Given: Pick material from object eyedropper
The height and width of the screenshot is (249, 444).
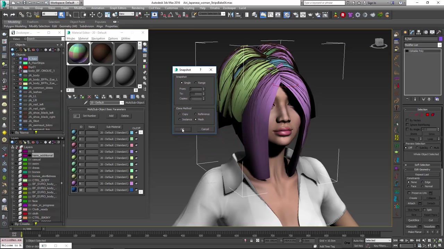Looking at the screenshot, I should pos(86,103).
